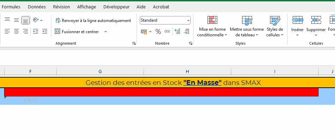Center cell text horizontally
Image resolution: width=335 pixels, height=138 pixels.
click(x=16, y=31)
